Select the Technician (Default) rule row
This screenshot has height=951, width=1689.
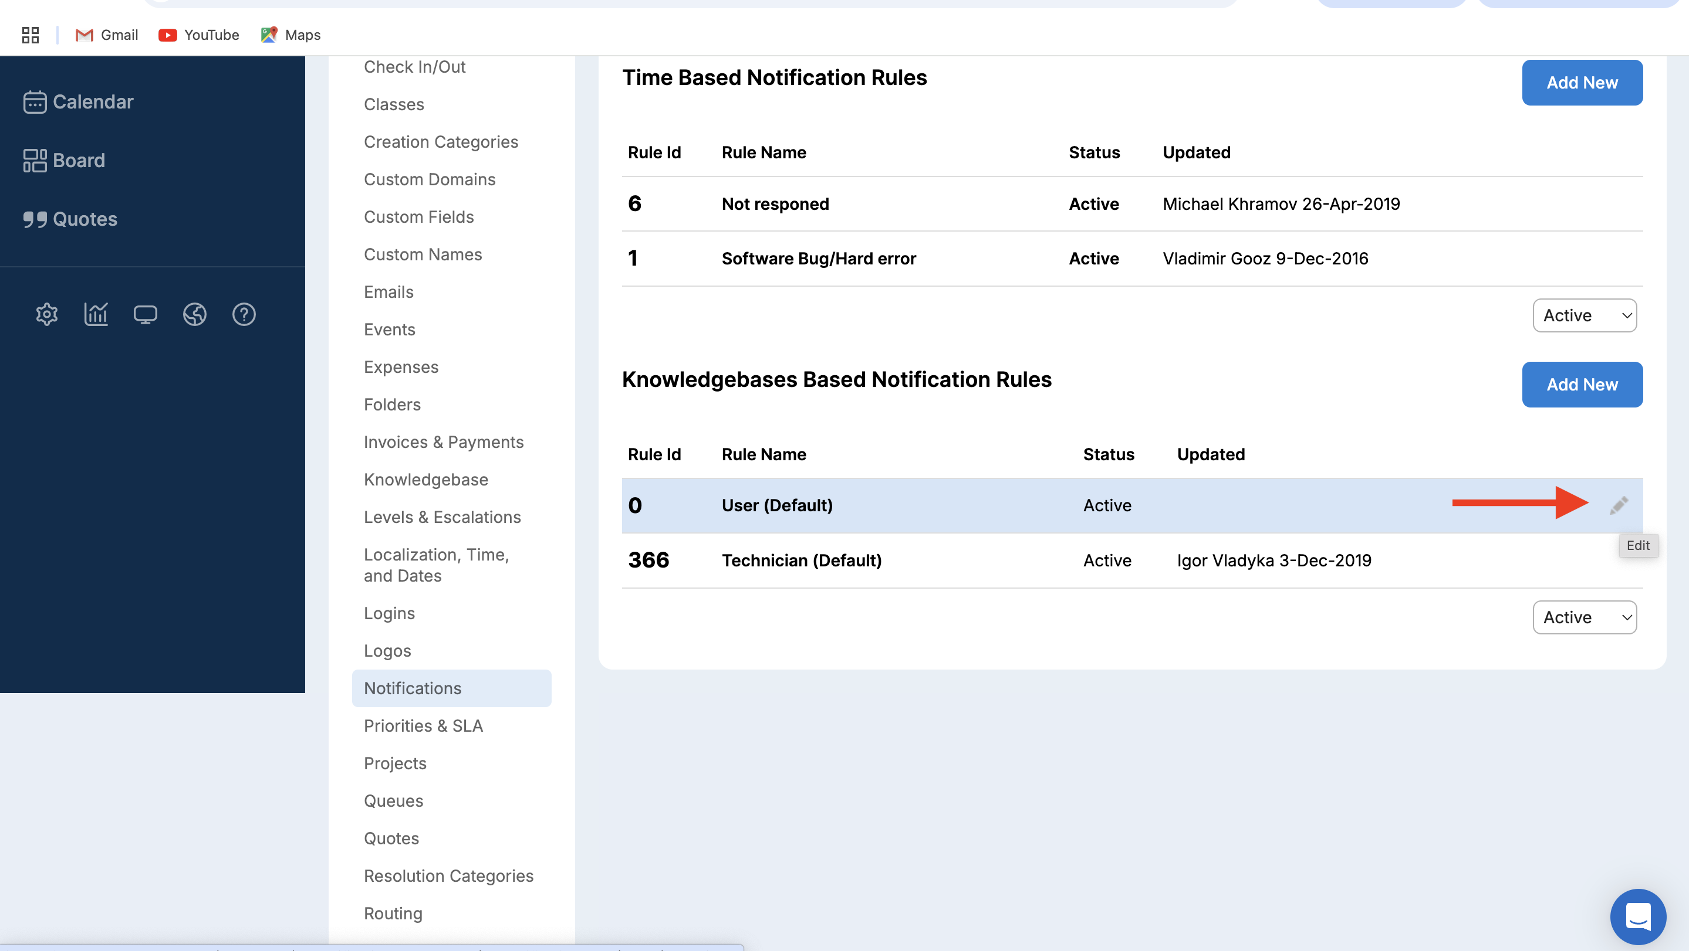[801, 561]
